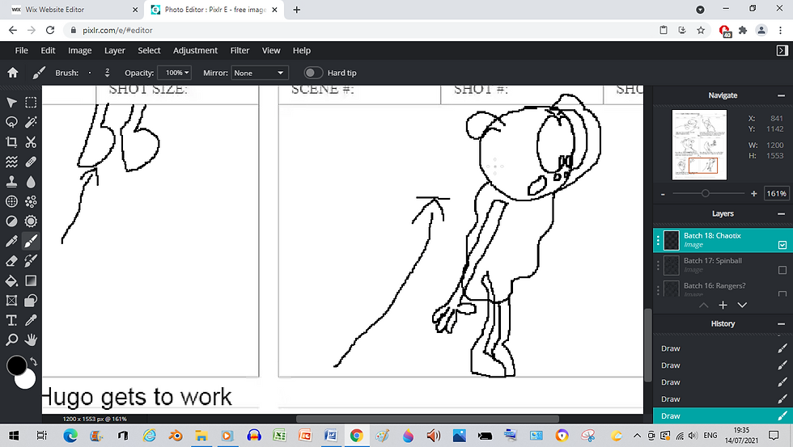
Task: Open the Adjustment menu
Action: click(x=195, y=50)
